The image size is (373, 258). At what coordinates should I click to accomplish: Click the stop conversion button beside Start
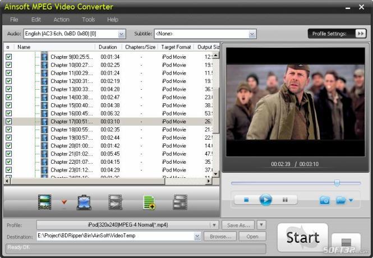tap(346, 242)
